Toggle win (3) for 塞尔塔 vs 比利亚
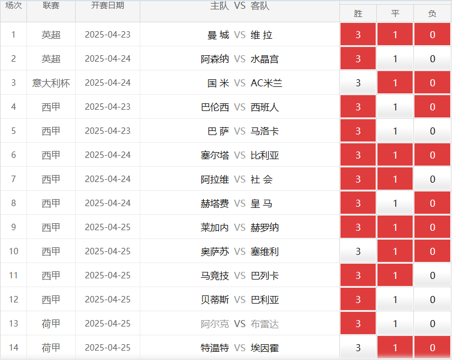 click(x=357, y=155)
